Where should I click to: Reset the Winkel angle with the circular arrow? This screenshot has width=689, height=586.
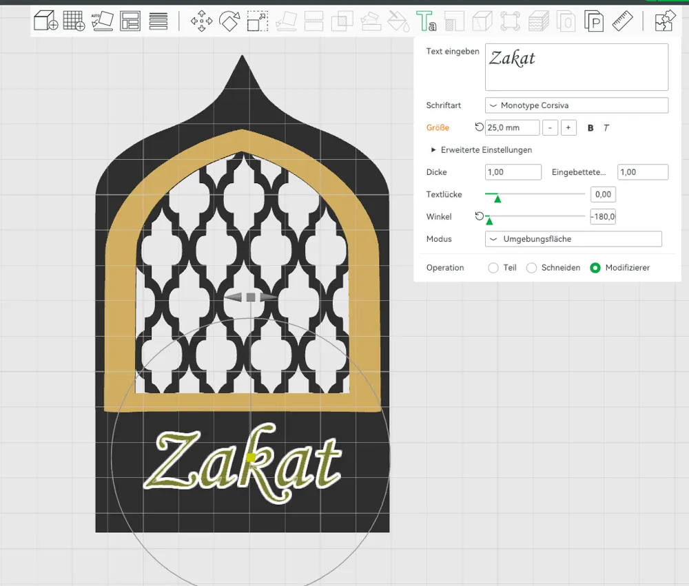tap(480, 216)
